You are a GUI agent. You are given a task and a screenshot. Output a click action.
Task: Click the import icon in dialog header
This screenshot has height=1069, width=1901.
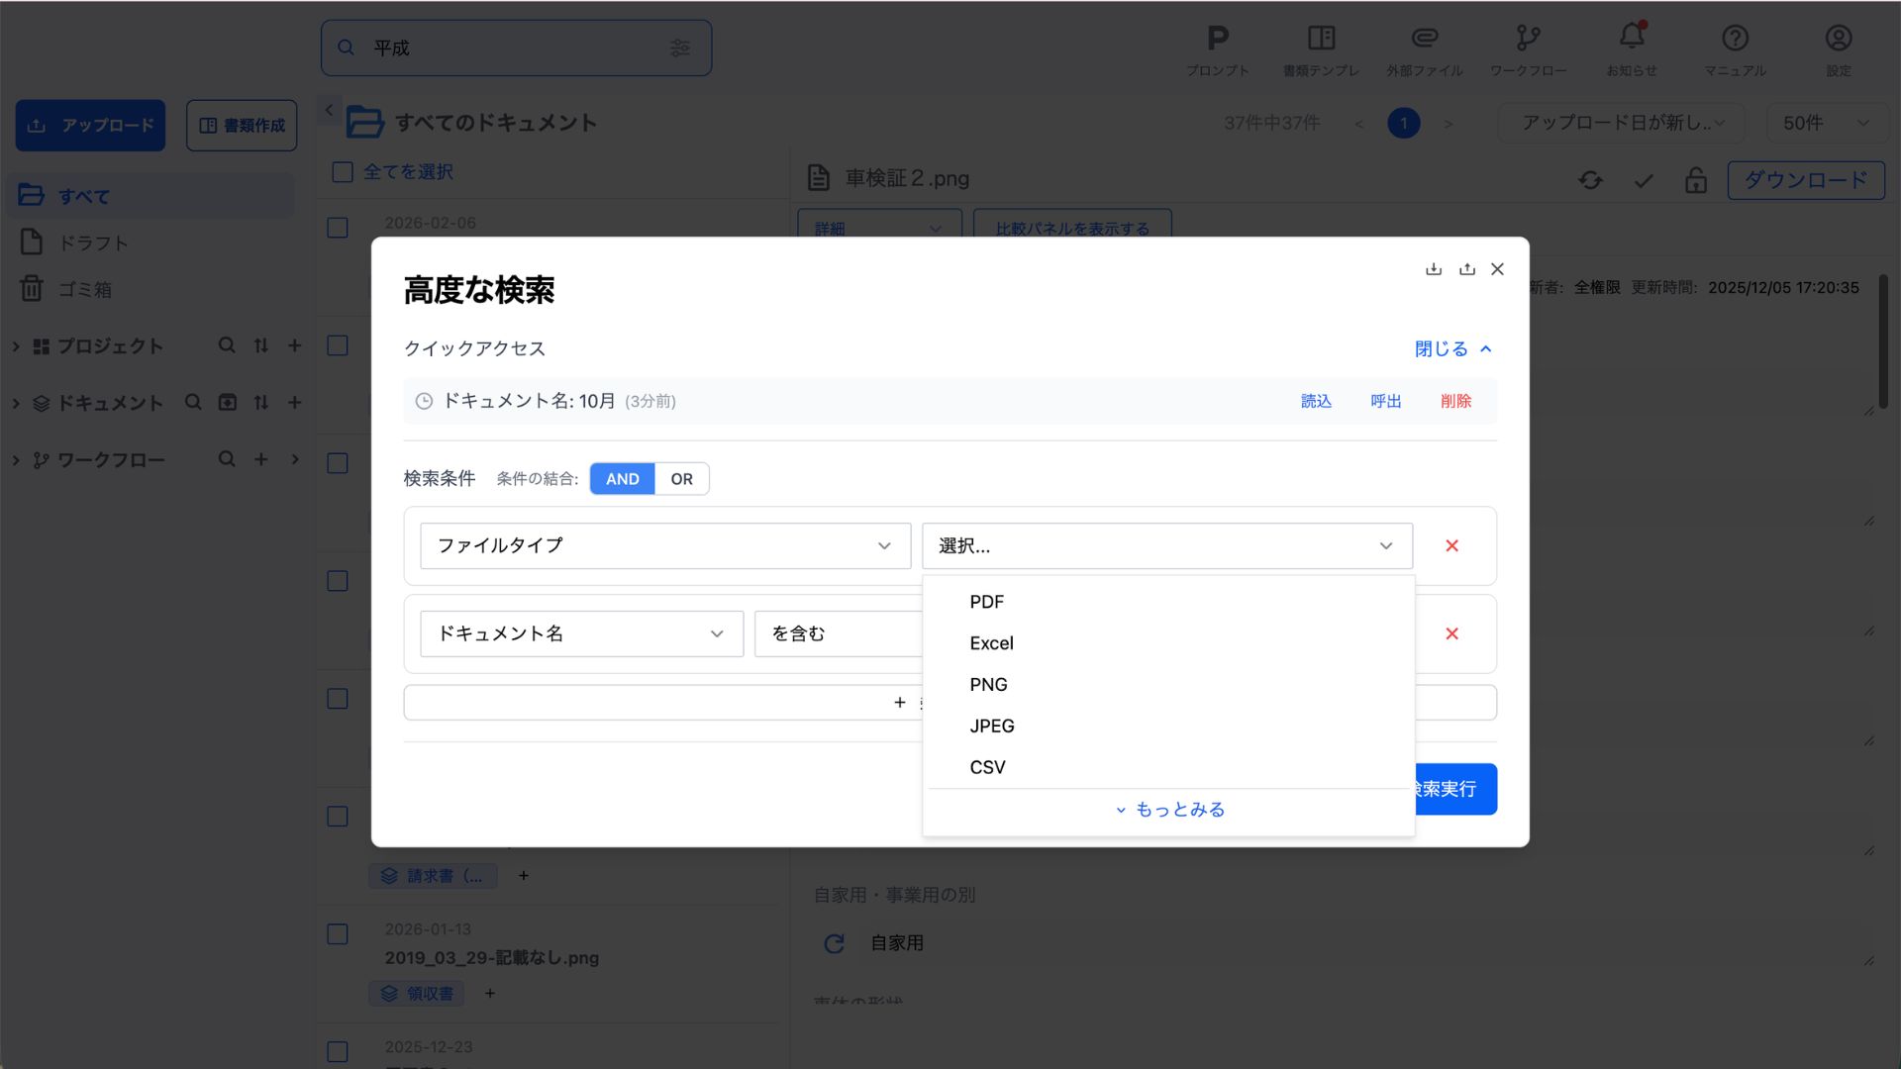[x=1433, y=269]
